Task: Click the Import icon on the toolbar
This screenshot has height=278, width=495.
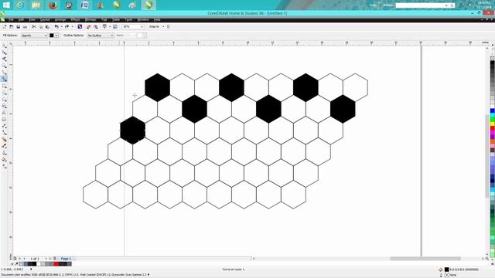Action: click(x=89, y=27)
